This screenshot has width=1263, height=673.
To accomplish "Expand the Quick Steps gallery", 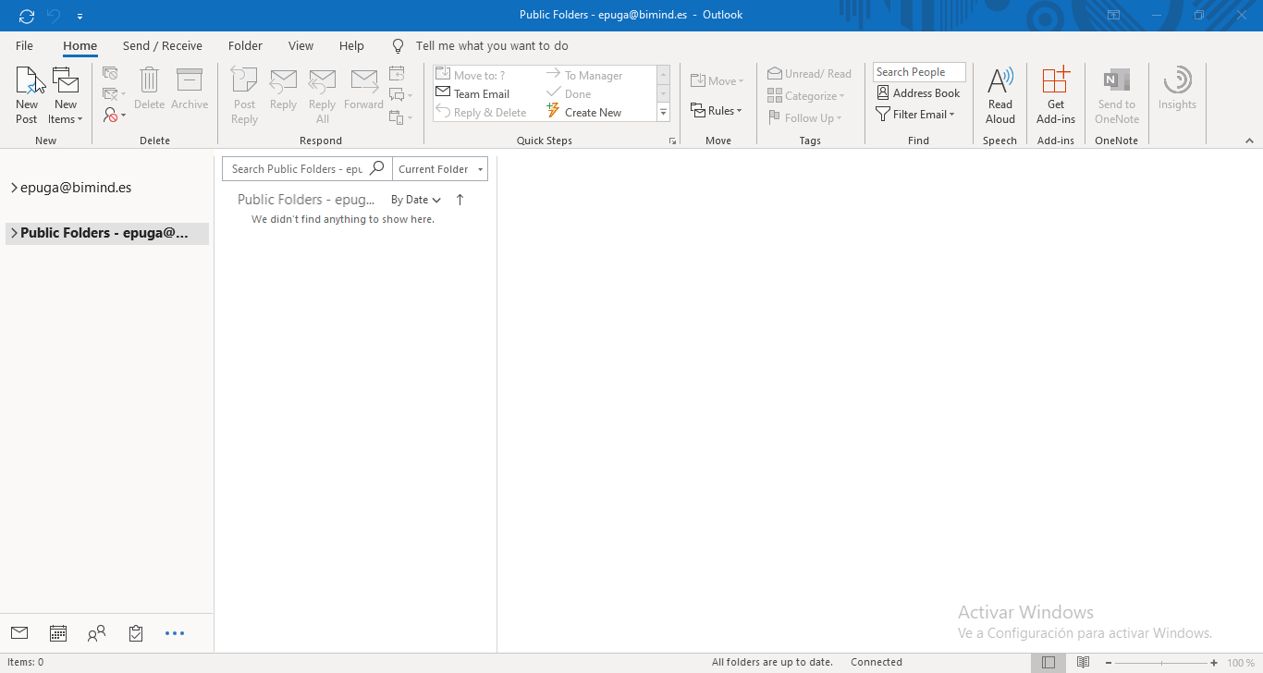I will tap(664, 113).
